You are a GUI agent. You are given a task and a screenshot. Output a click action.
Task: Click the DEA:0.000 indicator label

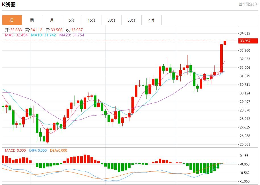click(x=59, y=151)
